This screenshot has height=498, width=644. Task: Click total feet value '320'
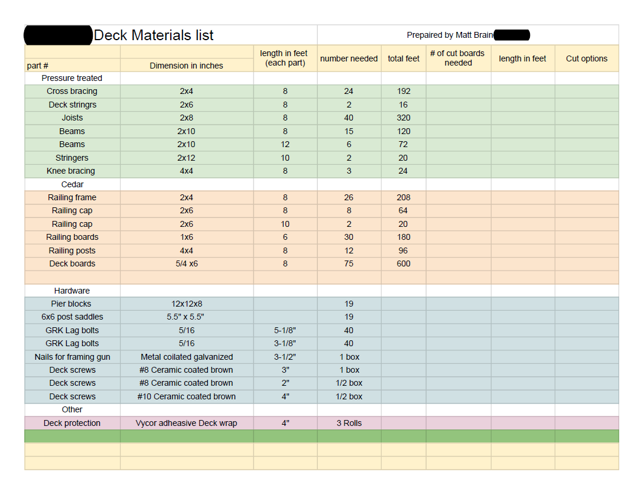[x=404, y=118]
